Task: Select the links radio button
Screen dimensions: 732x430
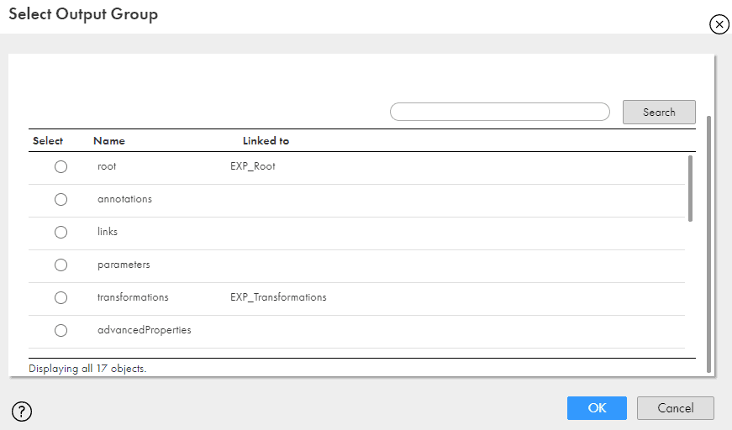Action: click(61, 233)
